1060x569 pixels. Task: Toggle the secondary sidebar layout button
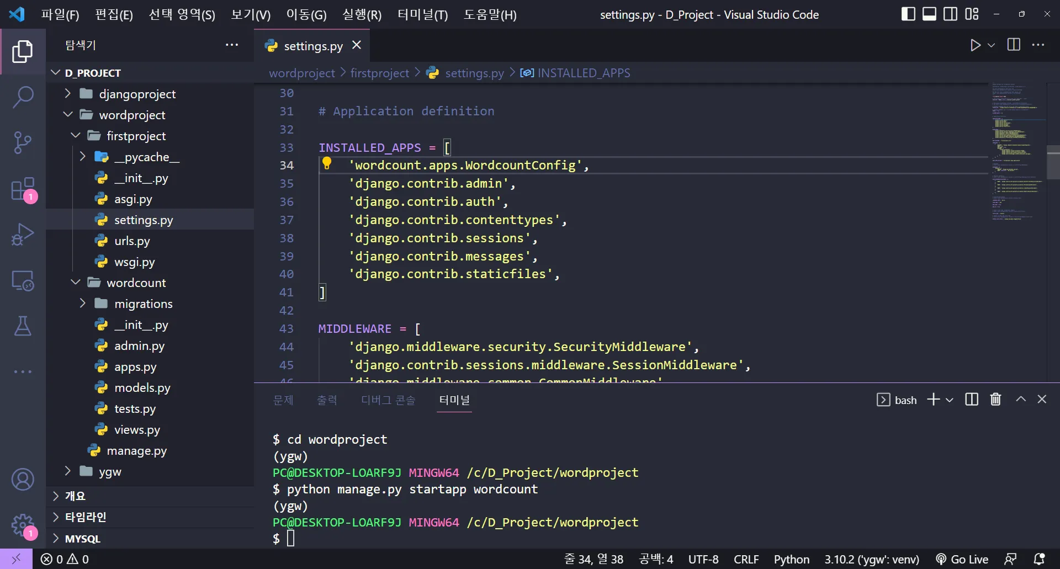coord(950,14)
